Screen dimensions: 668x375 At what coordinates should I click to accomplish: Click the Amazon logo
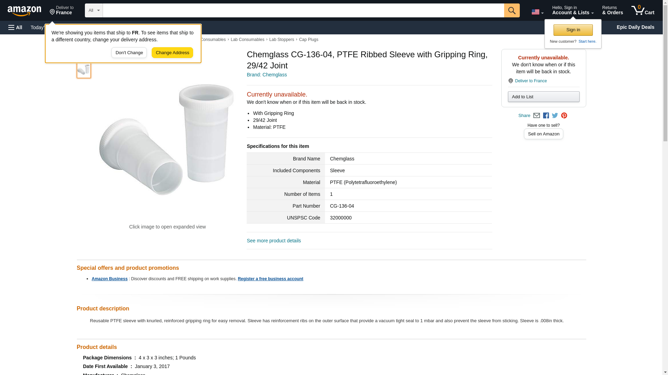24,11
